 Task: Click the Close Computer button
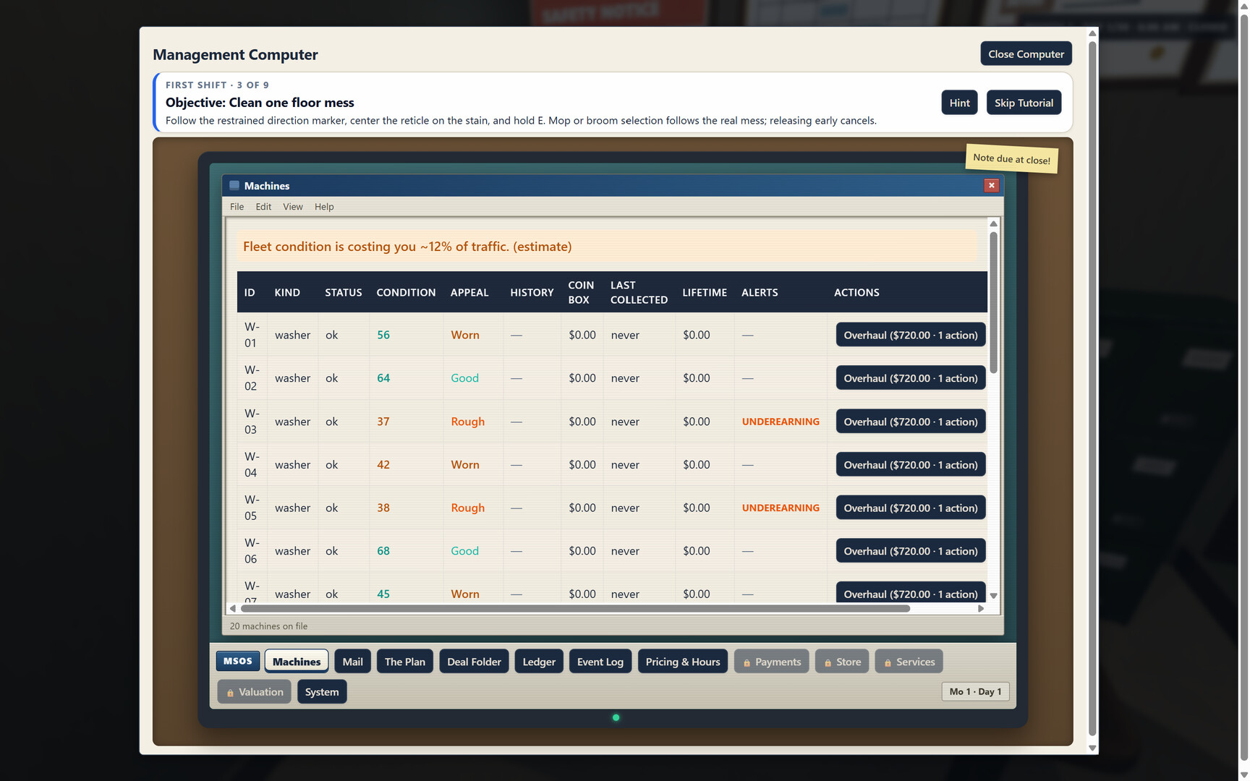coord(1026,54)
